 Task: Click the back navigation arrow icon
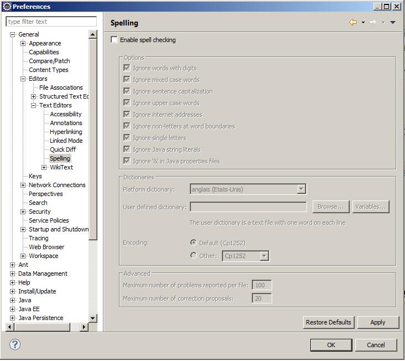352,23
